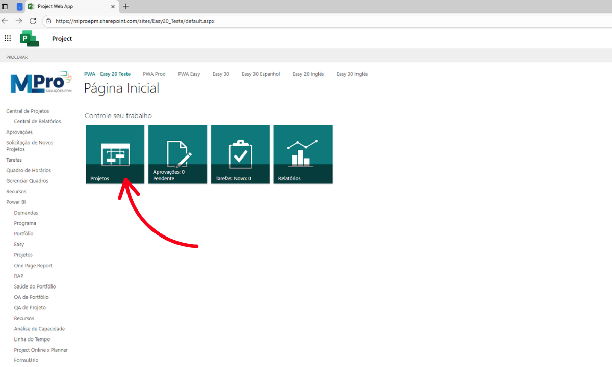Viewport: 612px width, 367px height.
Task: Go back with browser back arrow
Action: point(5,21)
